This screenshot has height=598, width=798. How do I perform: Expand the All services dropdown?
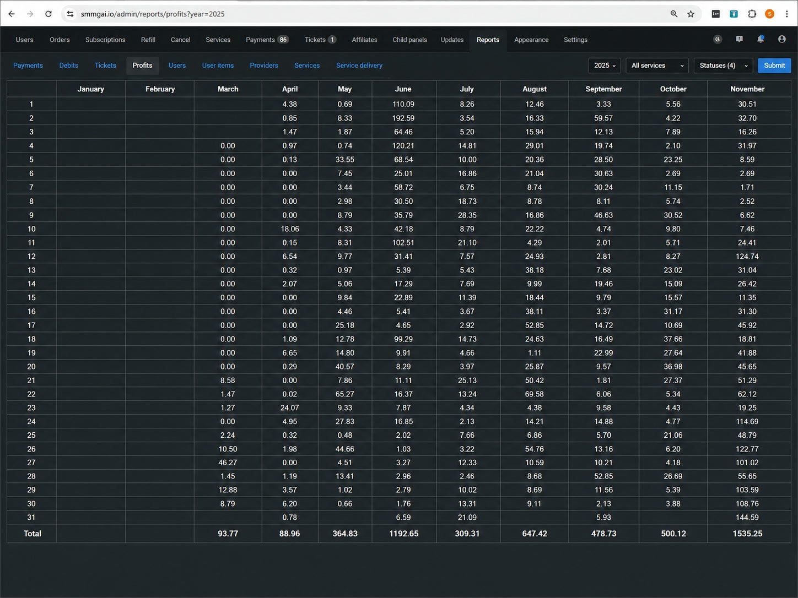click(x=657, y=66)
